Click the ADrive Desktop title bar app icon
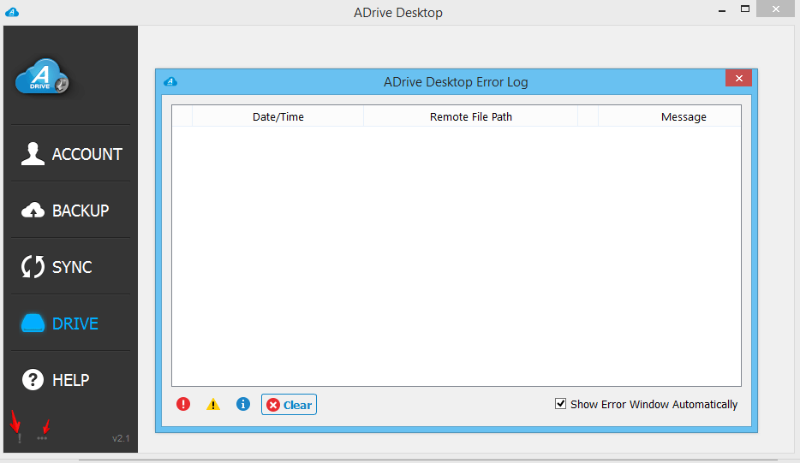800x463 pixels. (x=12, y=12)
